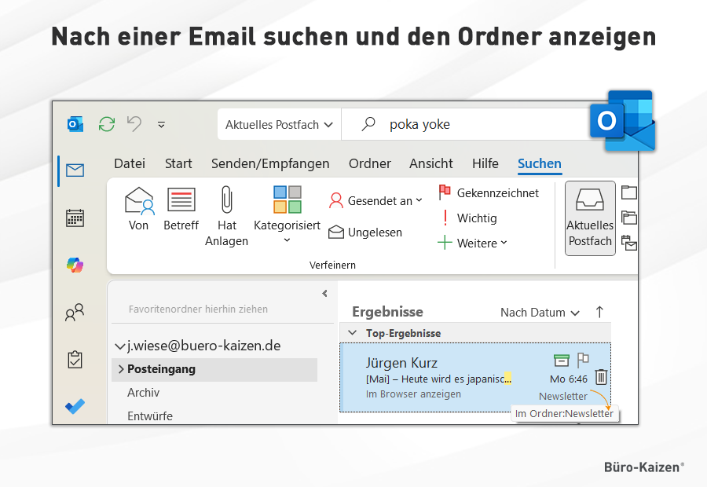Collapse the j.wiese@buero-kaizen.de account
Image resolution: width=707 pixels, height=487 pixels.
click(119, 346)
